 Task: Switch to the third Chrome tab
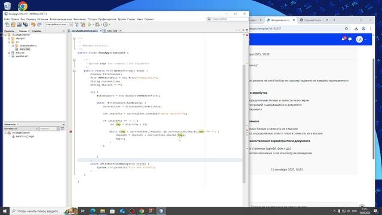tap(313, 20)
